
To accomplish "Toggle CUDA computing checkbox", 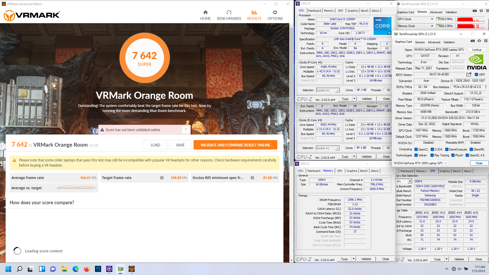I will click(432, 149).
